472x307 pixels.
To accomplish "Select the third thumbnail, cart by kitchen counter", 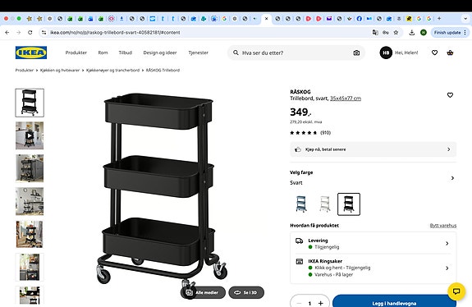I will 30,168.
